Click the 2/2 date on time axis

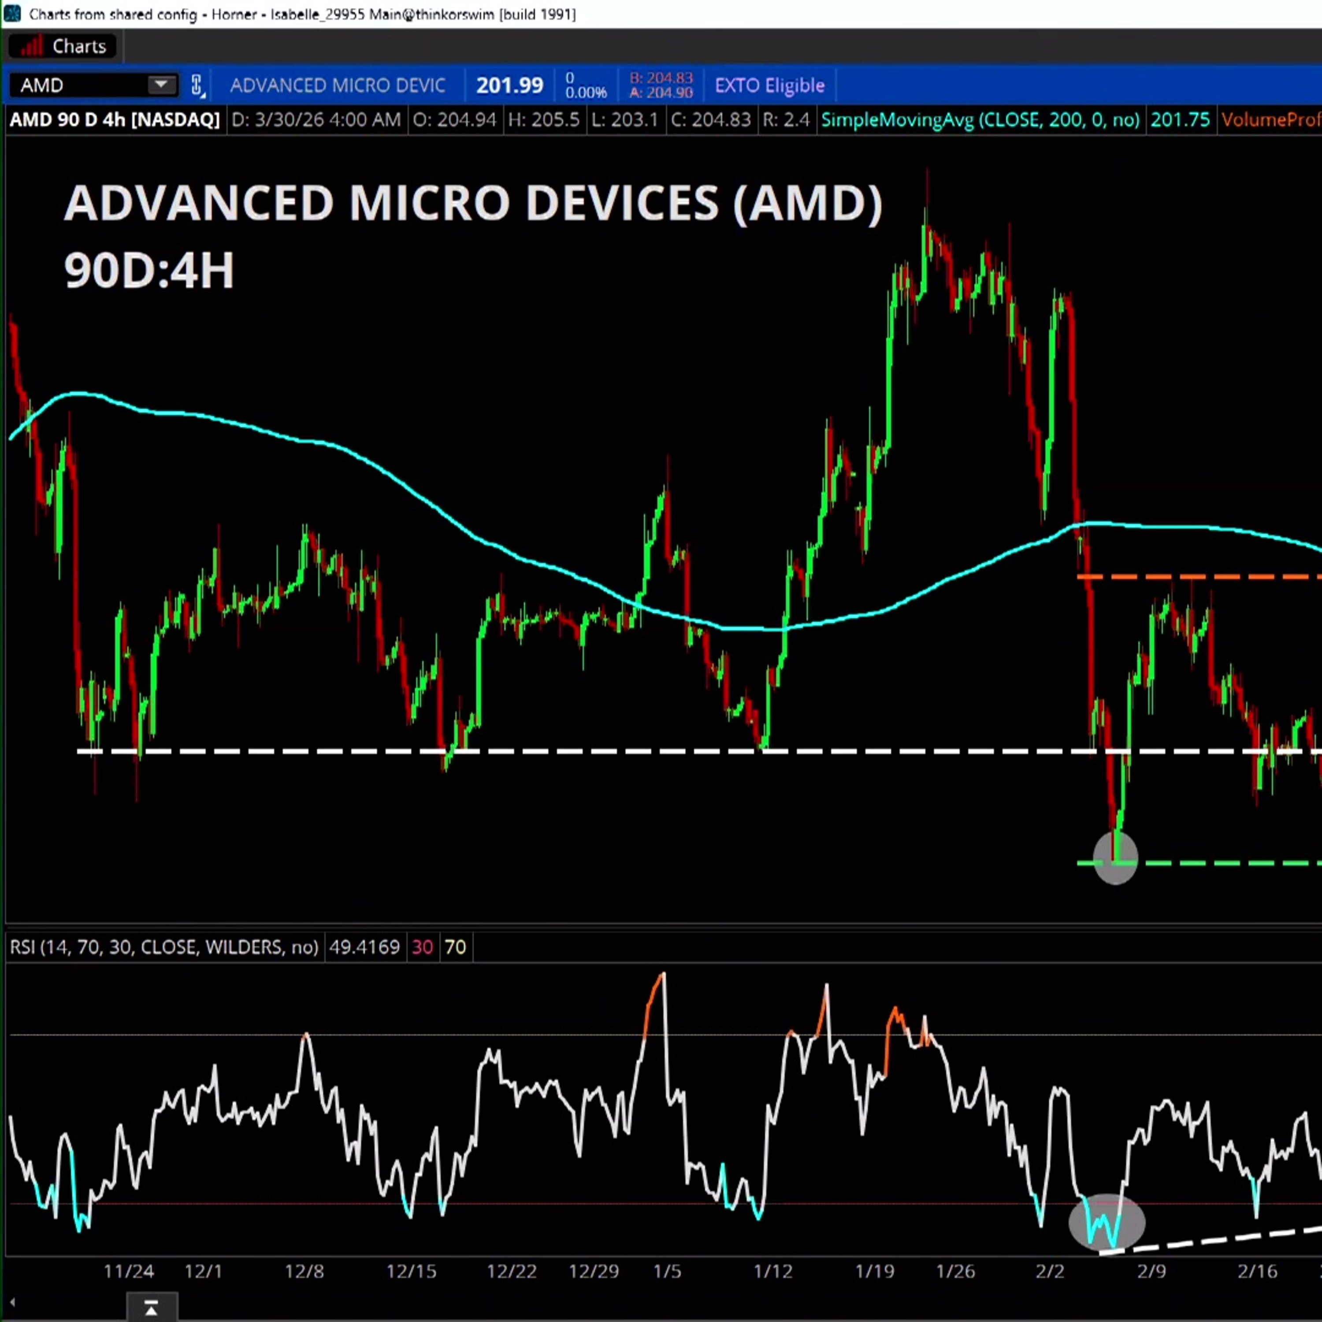tap(1050, 1271)
